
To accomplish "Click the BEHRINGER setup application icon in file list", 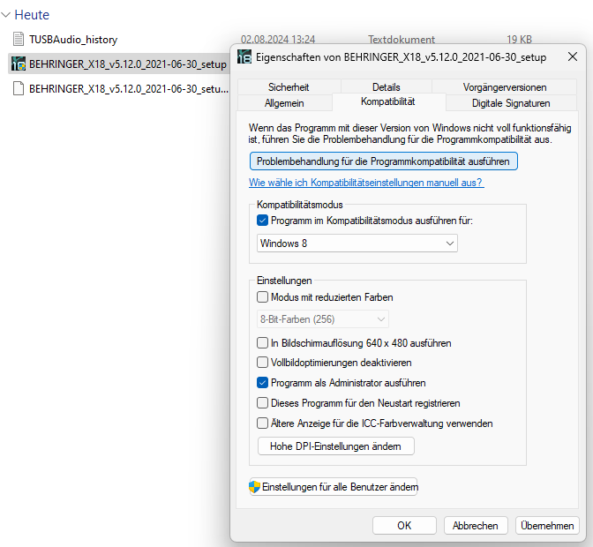I will 19,64.
